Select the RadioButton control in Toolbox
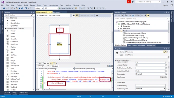Screen dimensions: 174x98 15,74
